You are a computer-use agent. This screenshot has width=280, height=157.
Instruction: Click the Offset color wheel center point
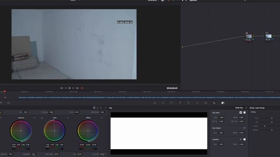[88, 131]
